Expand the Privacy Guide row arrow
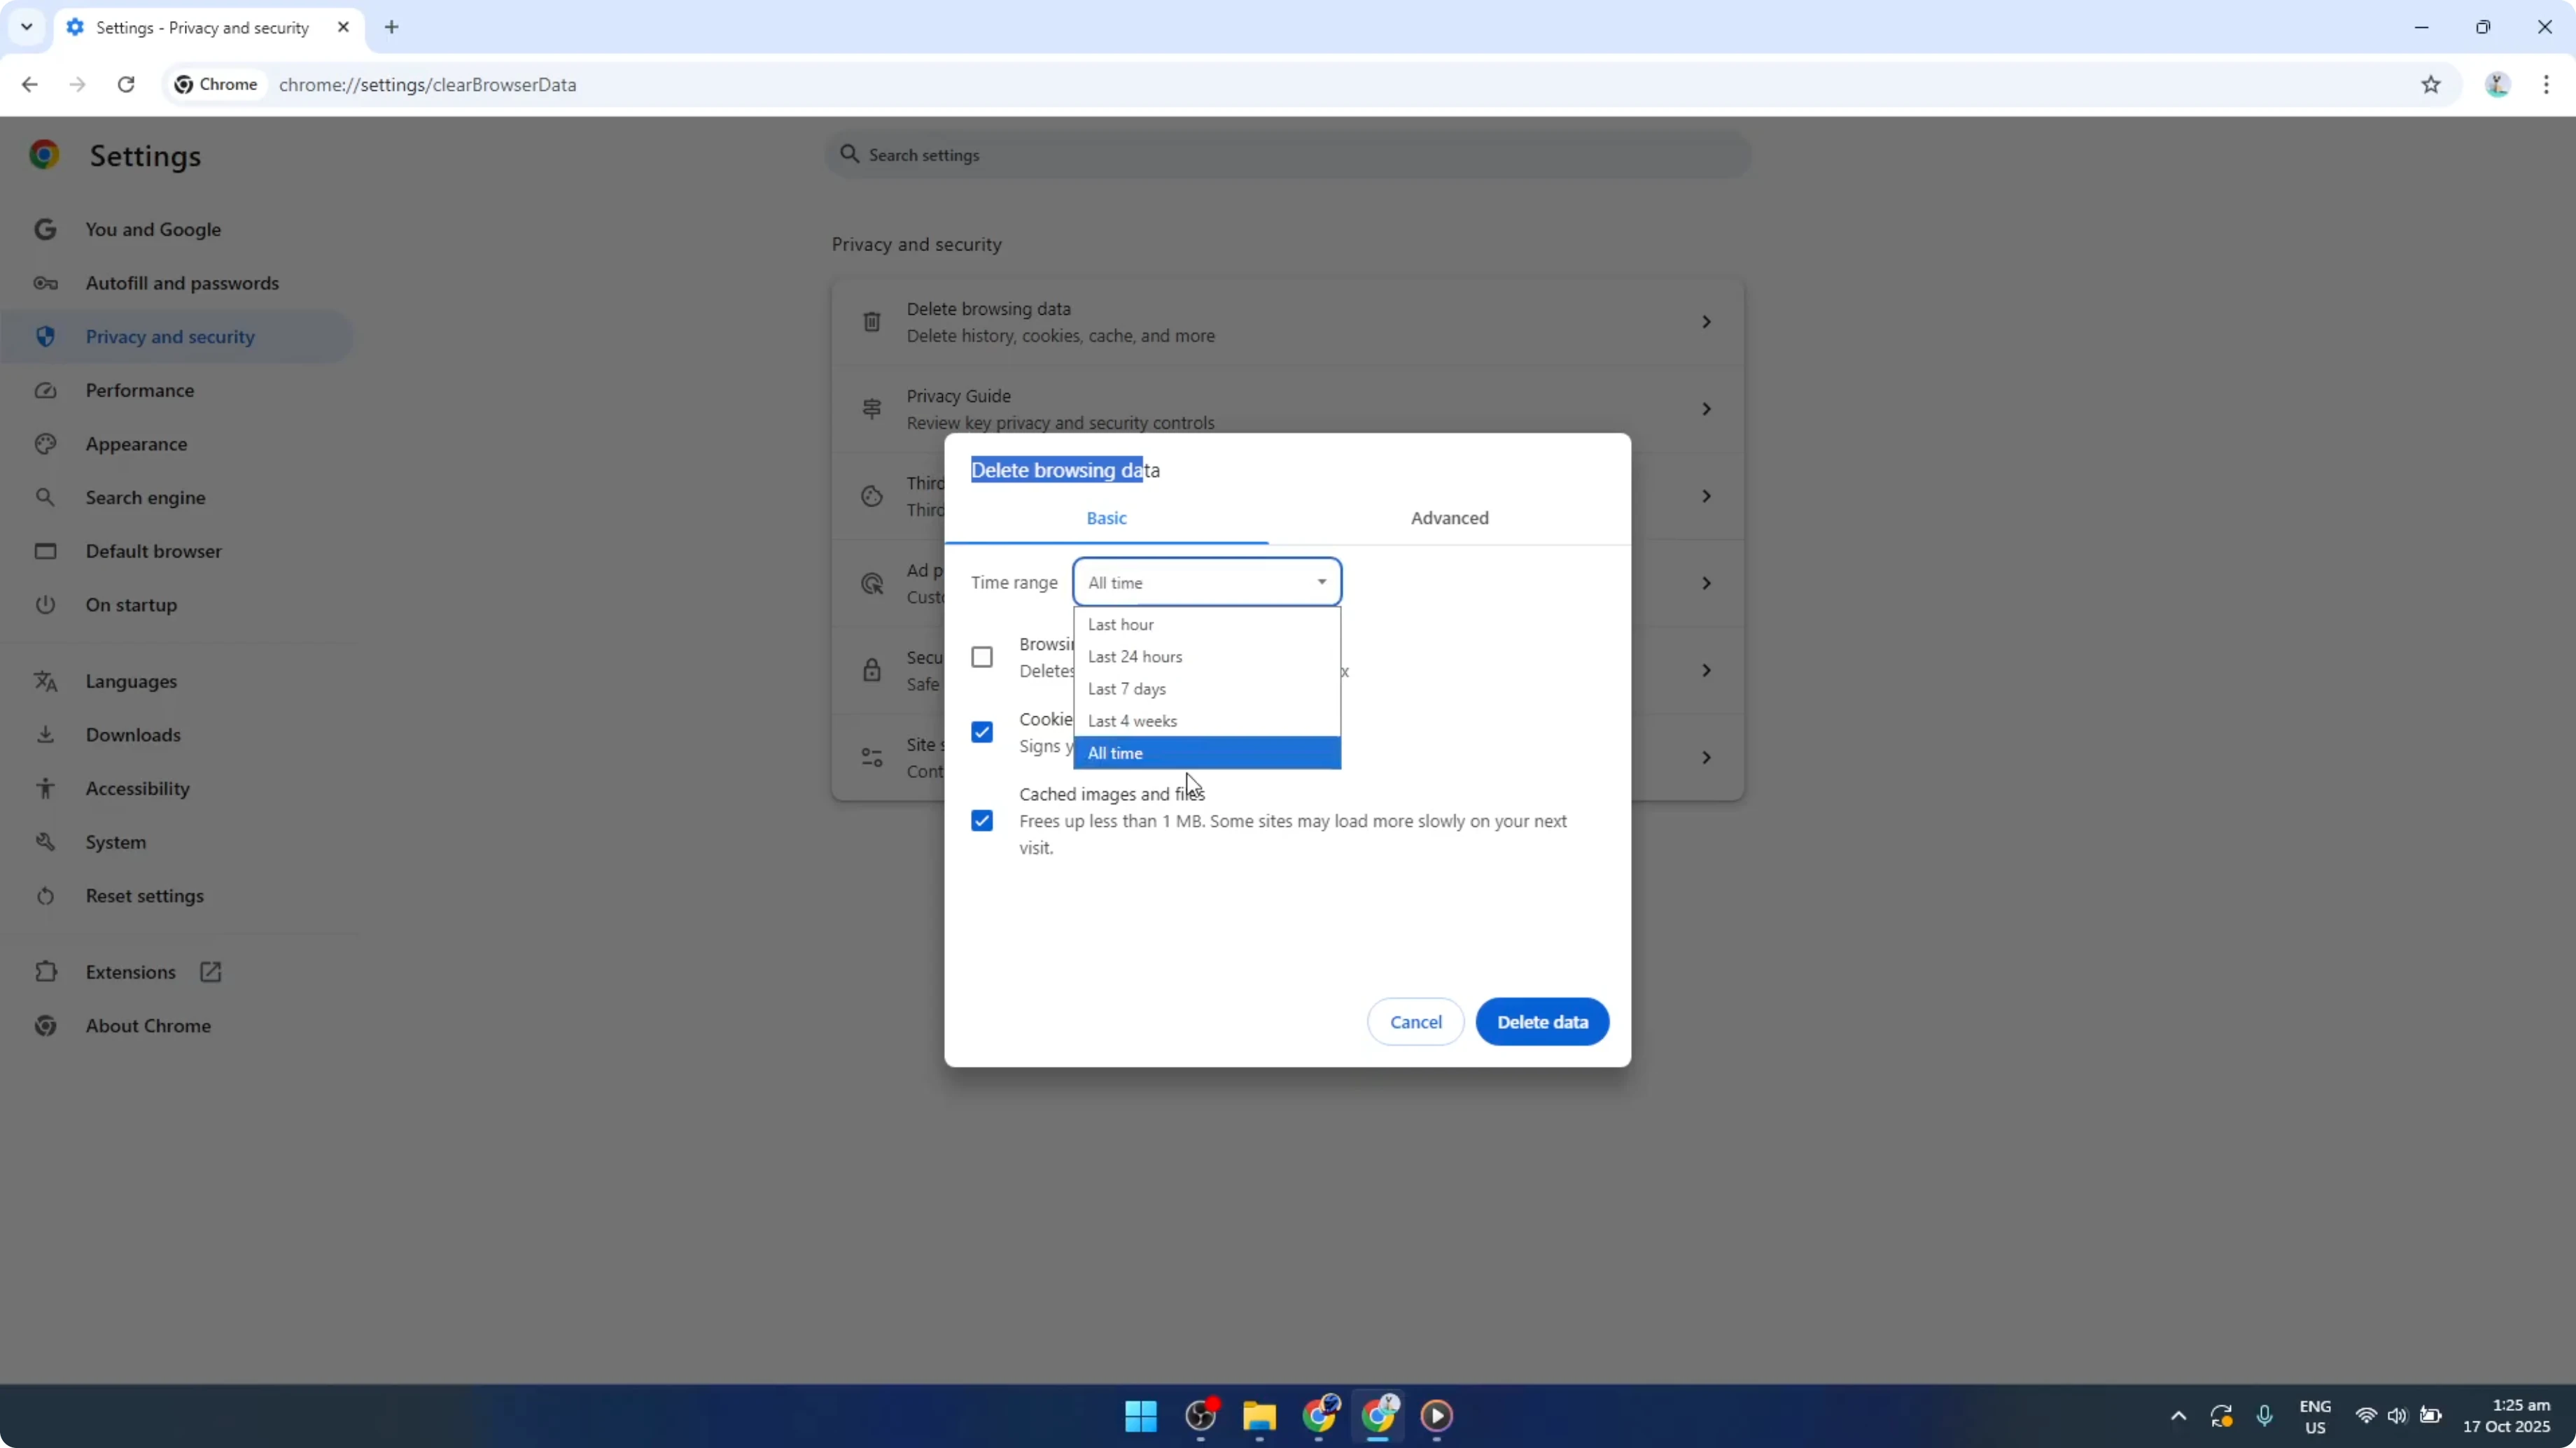The width and height of the screenshot is (2576, 1448). tap(1706, 409)
